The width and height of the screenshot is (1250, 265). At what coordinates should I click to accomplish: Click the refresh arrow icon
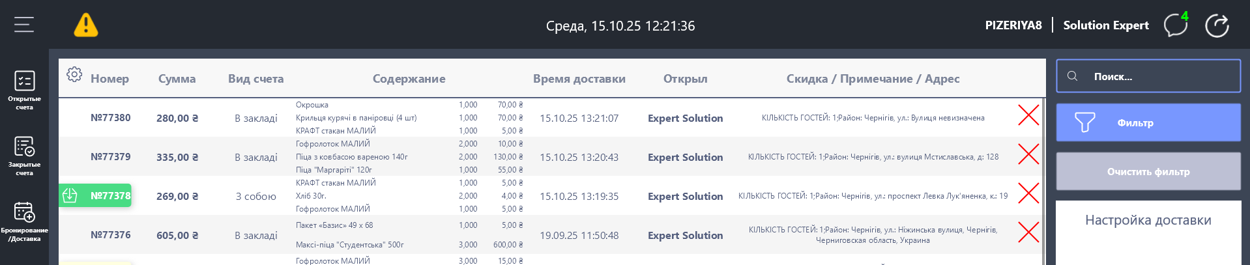[1217, 25]
